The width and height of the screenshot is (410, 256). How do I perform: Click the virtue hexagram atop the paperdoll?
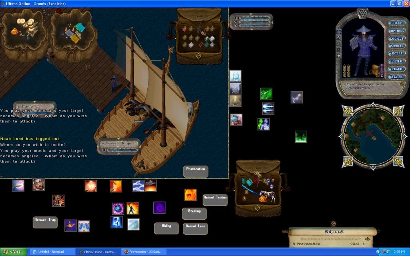click(x=363, y=12)
